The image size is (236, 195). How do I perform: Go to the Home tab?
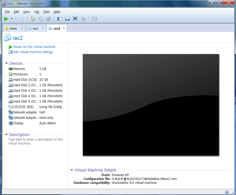point(13,28)
